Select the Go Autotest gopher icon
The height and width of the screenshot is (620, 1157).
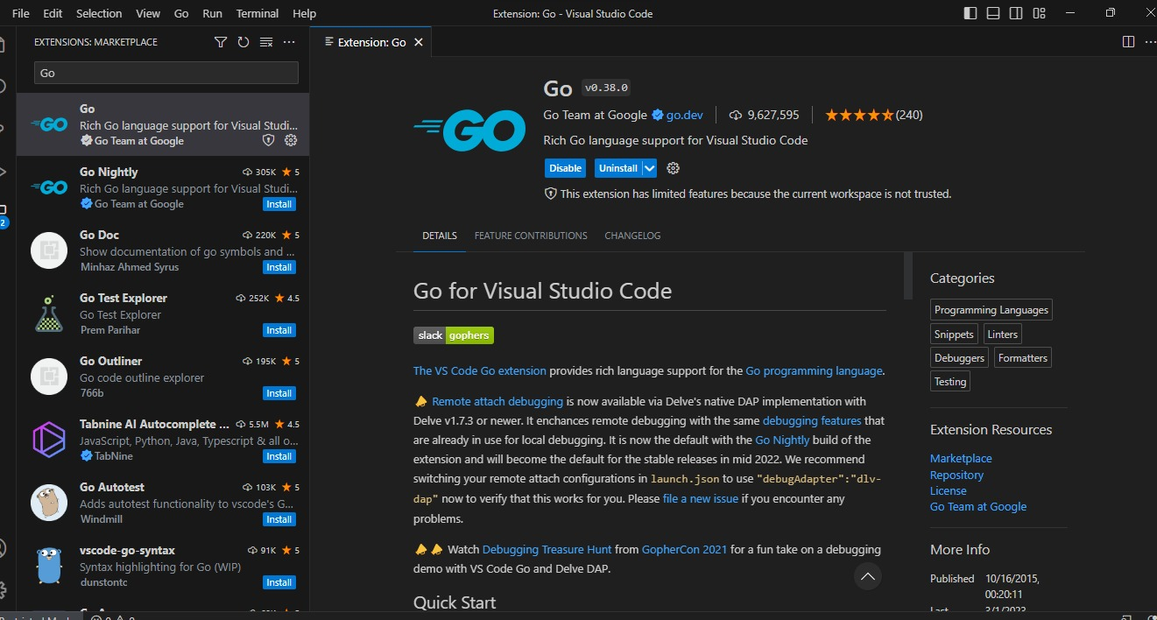[x=49, y=503]
